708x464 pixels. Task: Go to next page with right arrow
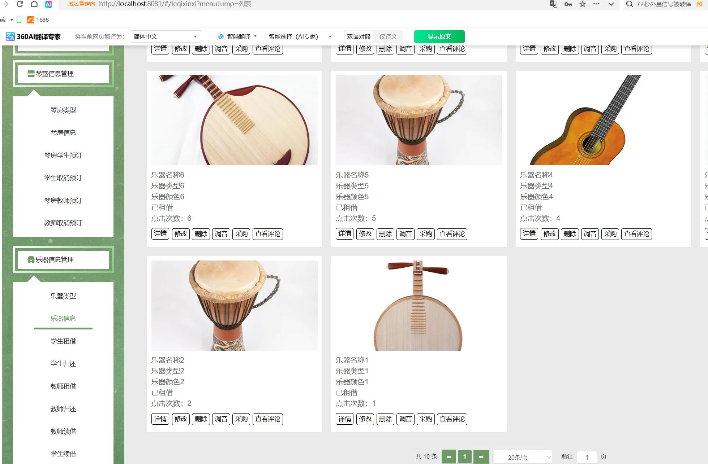point(481,457)
